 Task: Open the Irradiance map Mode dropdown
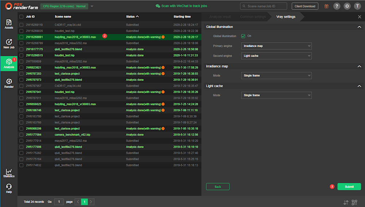click(x=276, y=76)
